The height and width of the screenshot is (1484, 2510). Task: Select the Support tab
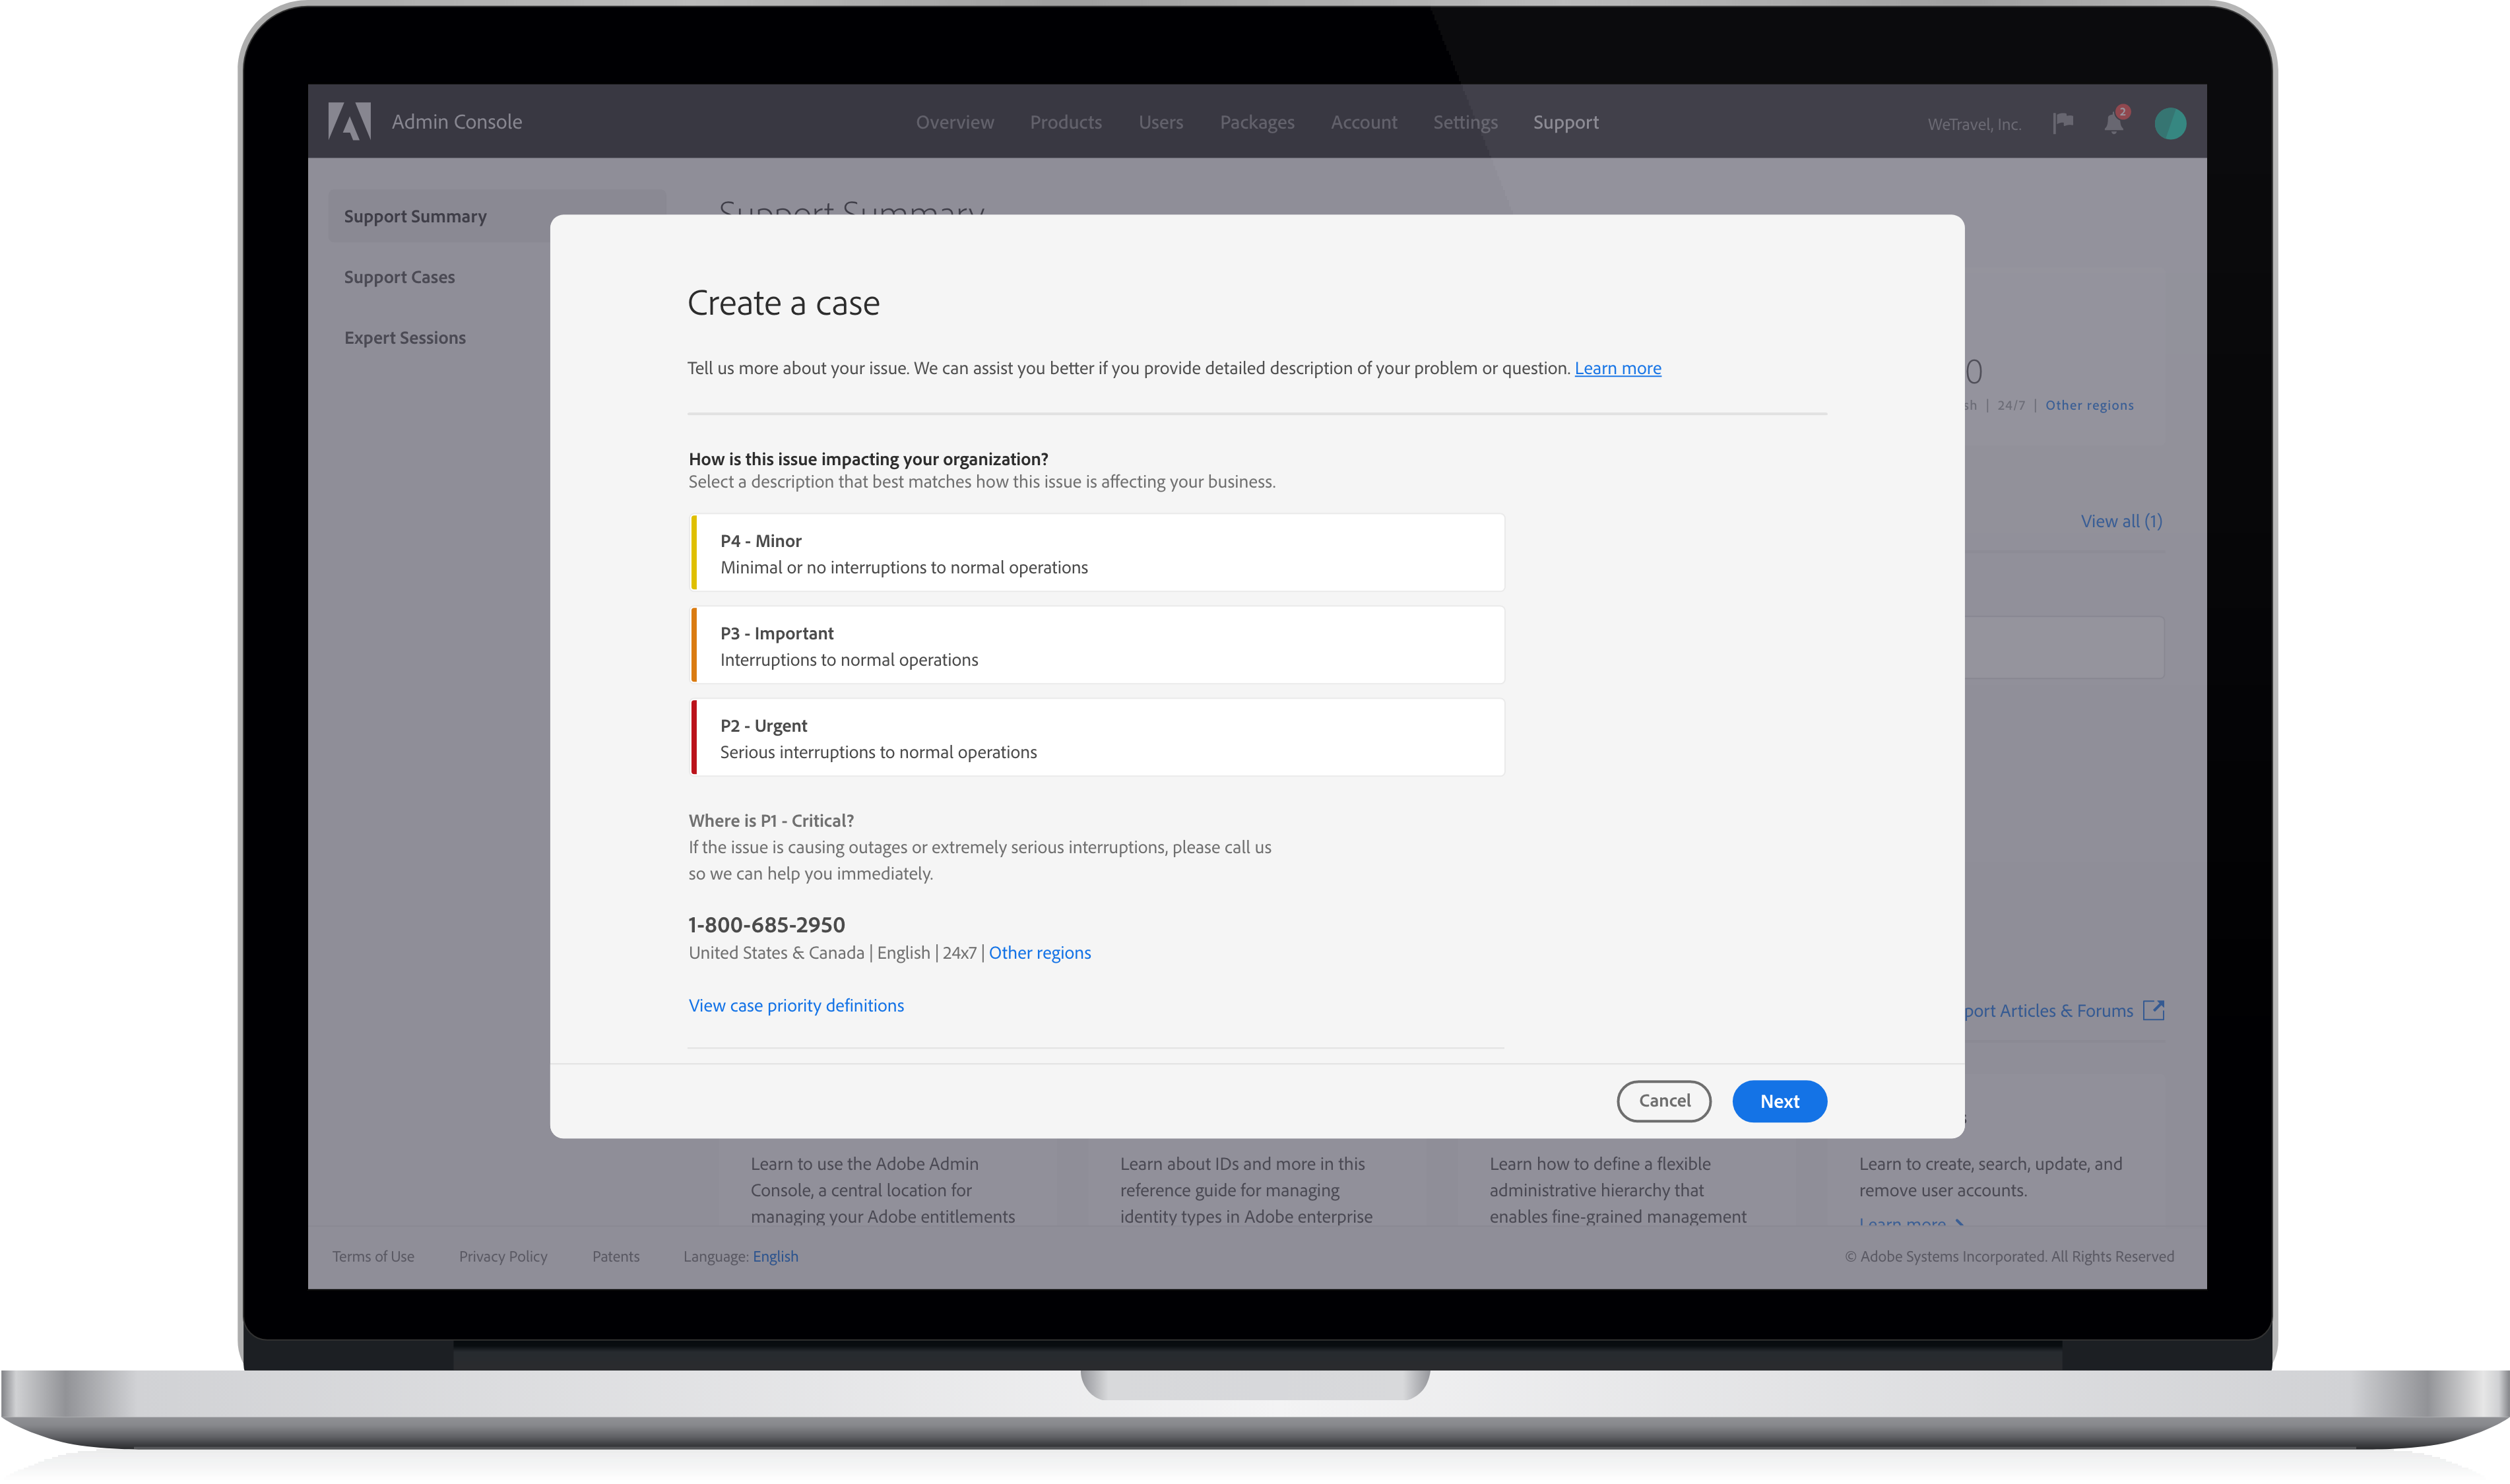[1566, 122]
